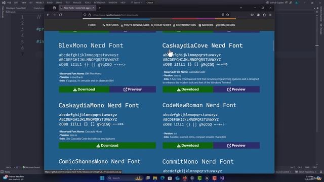Click the CaskaydiaMono Nerd Font heading
Screen dimensions: 324x182
pyautogui.click(x=99, y=105)
